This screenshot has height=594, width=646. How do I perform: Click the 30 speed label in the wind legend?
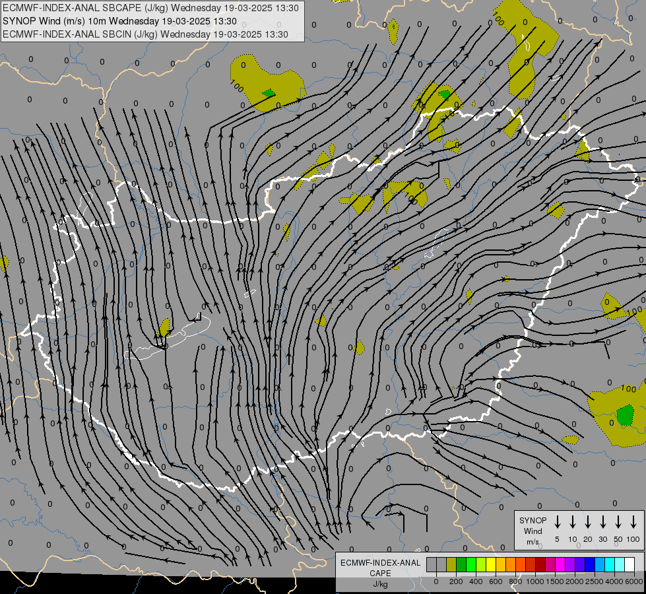602,539
